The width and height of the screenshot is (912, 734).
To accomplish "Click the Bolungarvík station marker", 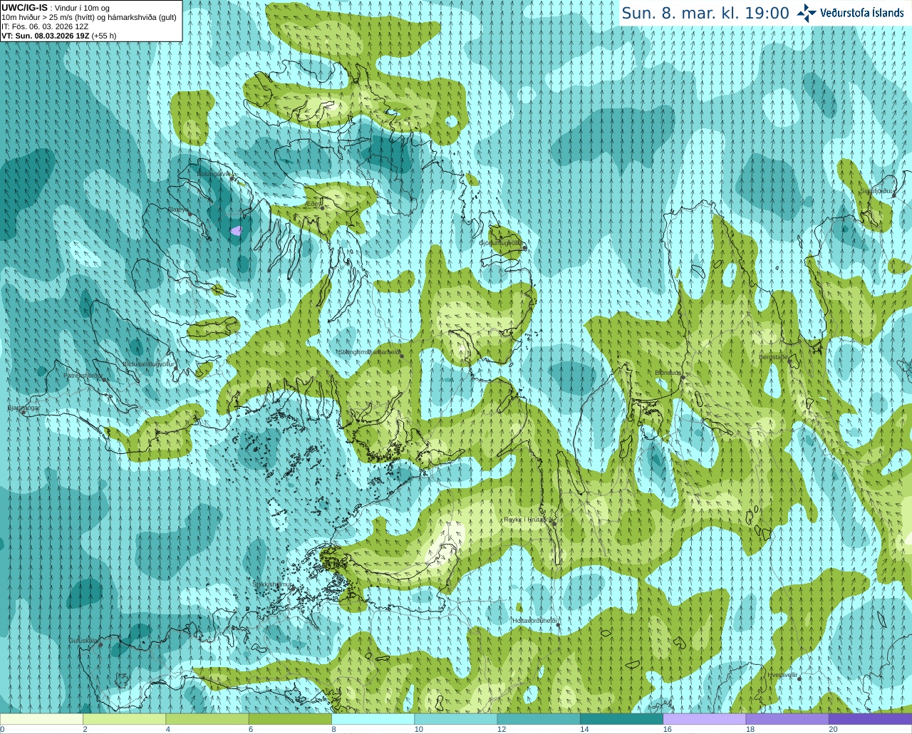I will (x=232, y=178).
